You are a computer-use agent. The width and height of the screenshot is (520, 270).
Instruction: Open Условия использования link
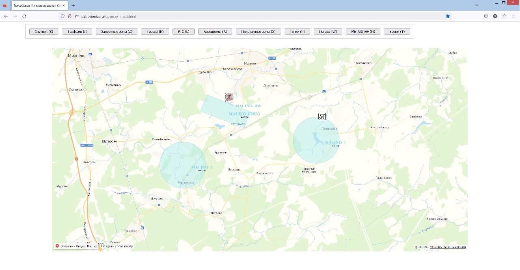(x=448, y=247)
